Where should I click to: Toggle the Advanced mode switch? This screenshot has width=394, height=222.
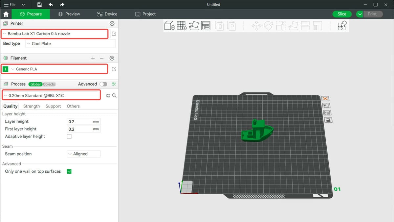(103, 84)
